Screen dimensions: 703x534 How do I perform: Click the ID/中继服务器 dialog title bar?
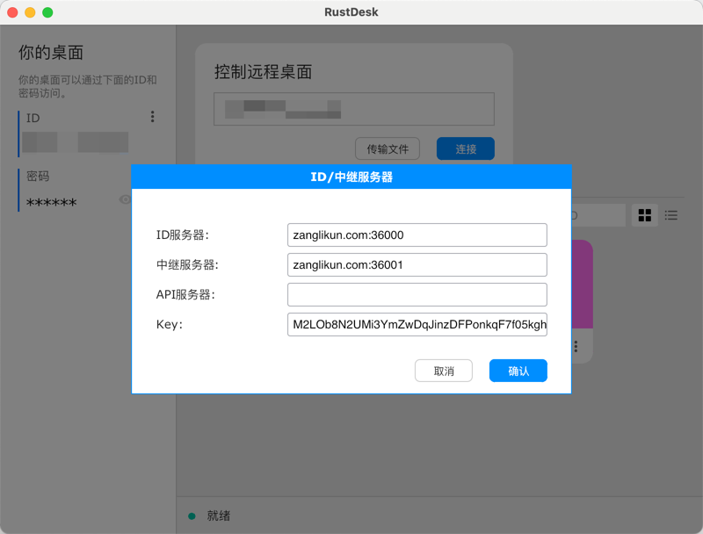pyautogui.click(x=351, y=177)
